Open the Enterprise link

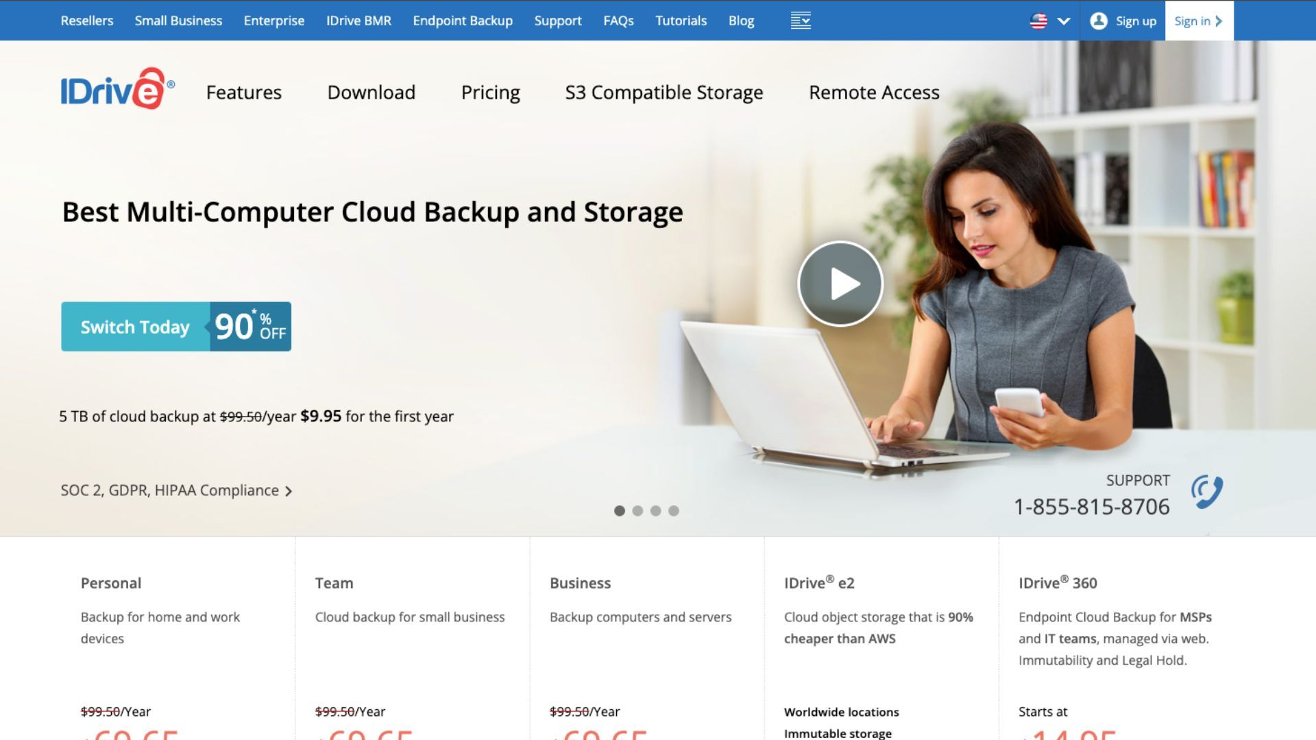tap(274, 21)
